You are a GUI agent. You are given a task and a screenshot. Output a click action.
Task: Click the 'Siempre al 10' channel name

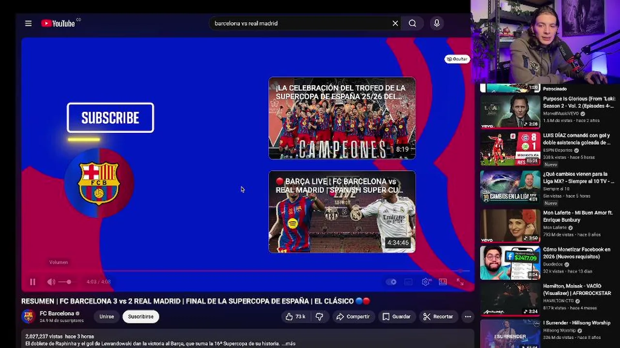556,189
